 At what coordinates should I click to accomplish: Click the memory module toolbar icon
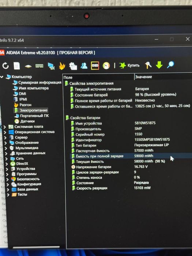coord(39,66)
